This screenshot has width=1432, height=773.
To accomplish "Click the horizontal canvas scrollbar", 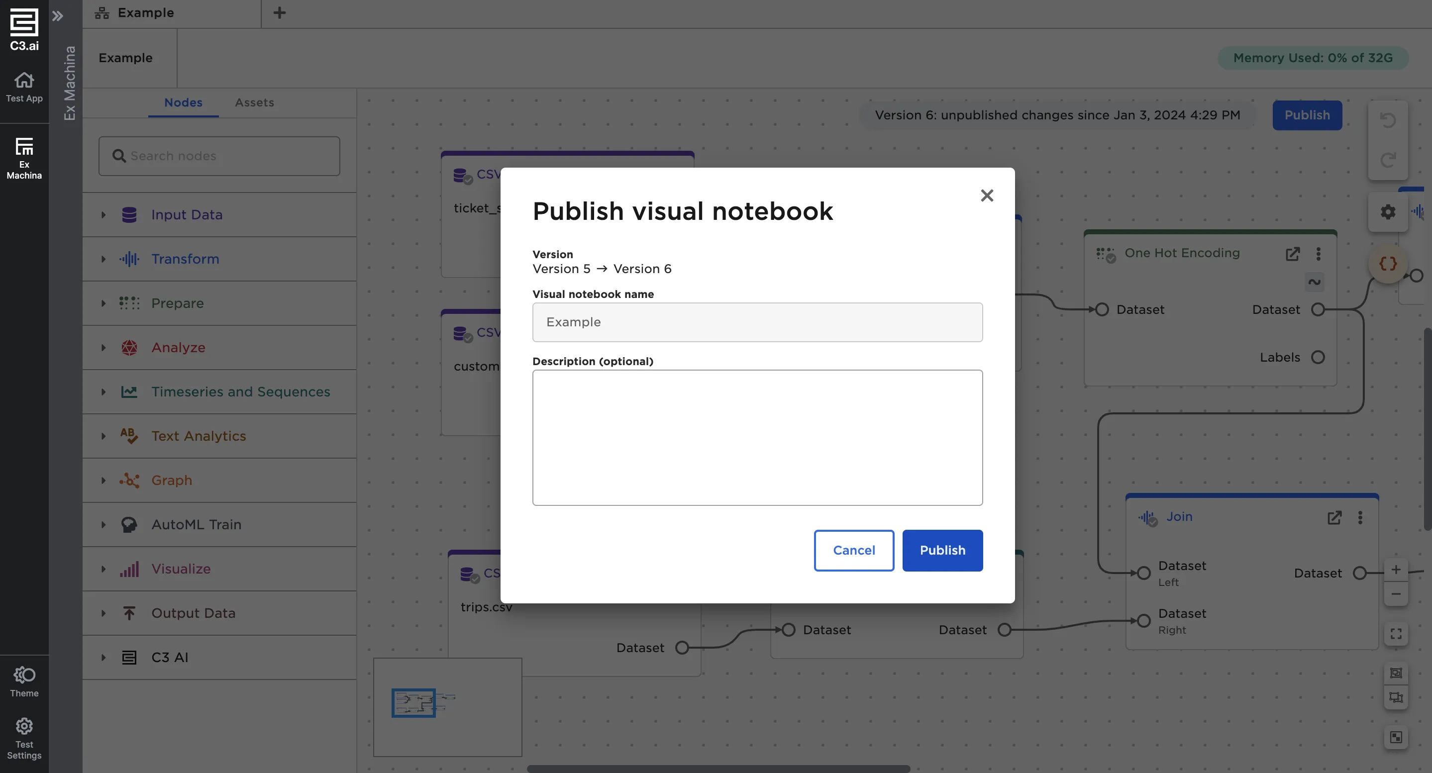I will [x=718, y=769].
